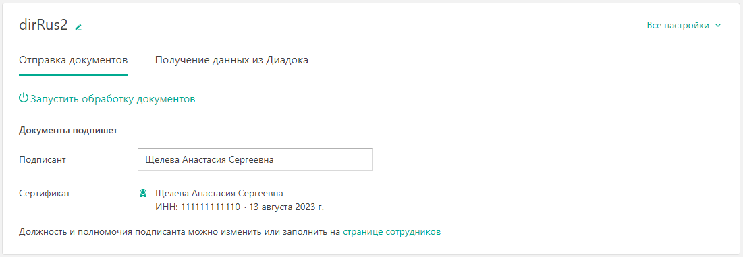
Task: Click the word Диадока in second tab
Action: pyautogui.click(x=287, y=61)
